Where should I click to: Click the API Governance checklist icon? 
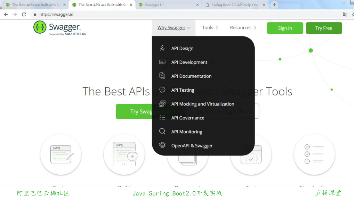[162, 117]
